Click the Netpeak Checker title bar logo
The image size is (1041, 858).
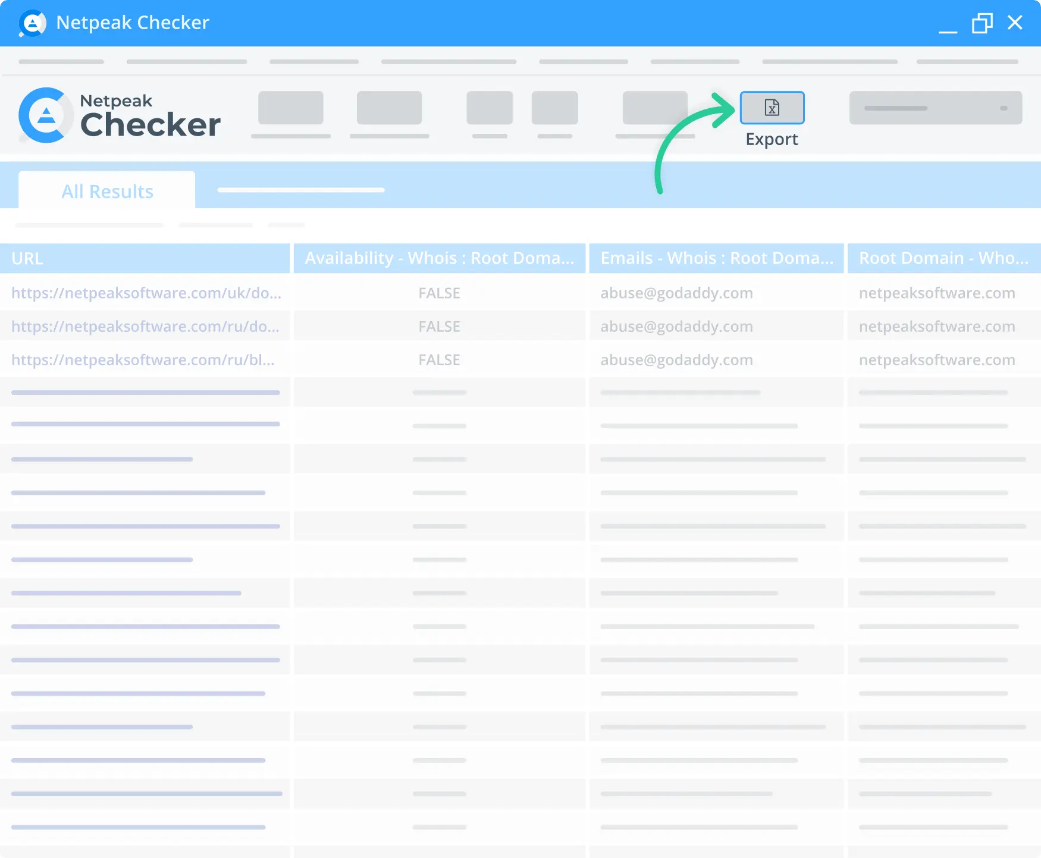click(32, 23)
